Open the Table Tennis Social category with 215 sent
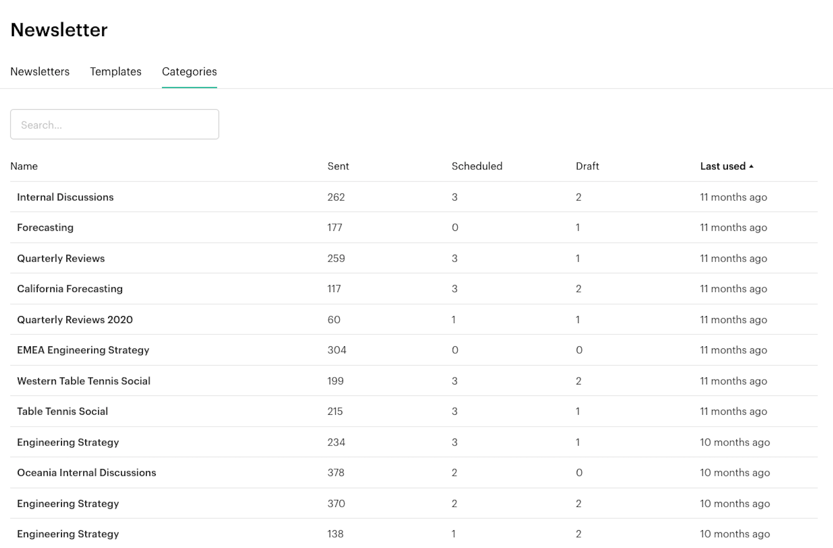Image resolution: width=833 pixels, height=548 pixels. click(x=62, y=411)
